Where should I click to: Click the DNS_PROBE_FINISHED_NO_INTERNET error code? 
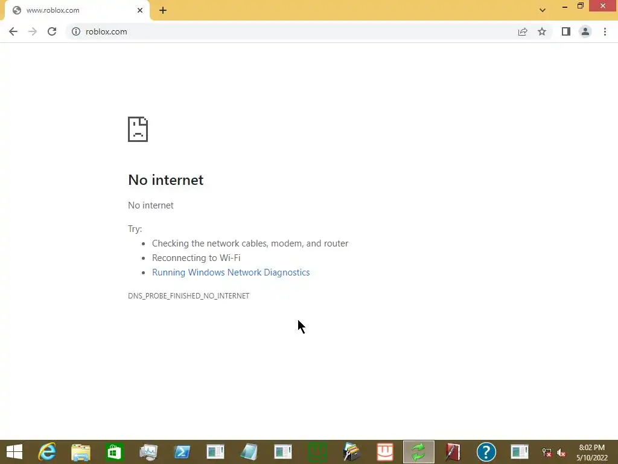coord(188,295)
